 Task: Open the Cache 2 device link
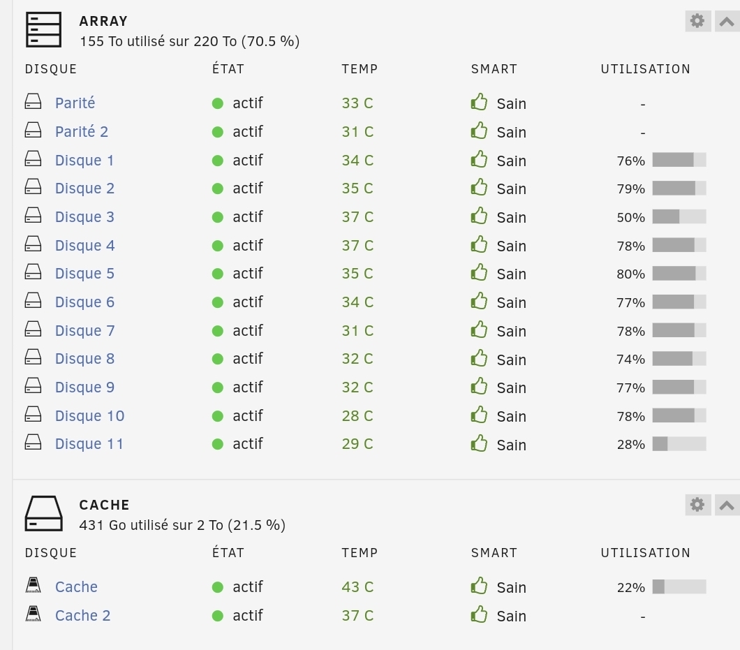82,616
